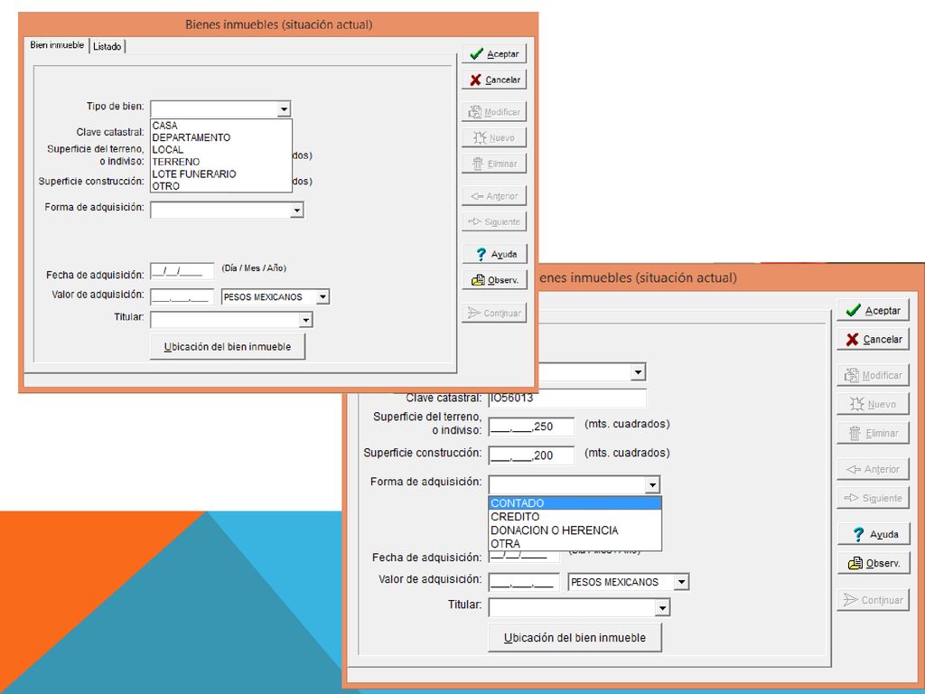Select DEPARTAMENTO from Tipo de bien list
The width and height of the screenshot is (925, 694).
coord(221,137)
